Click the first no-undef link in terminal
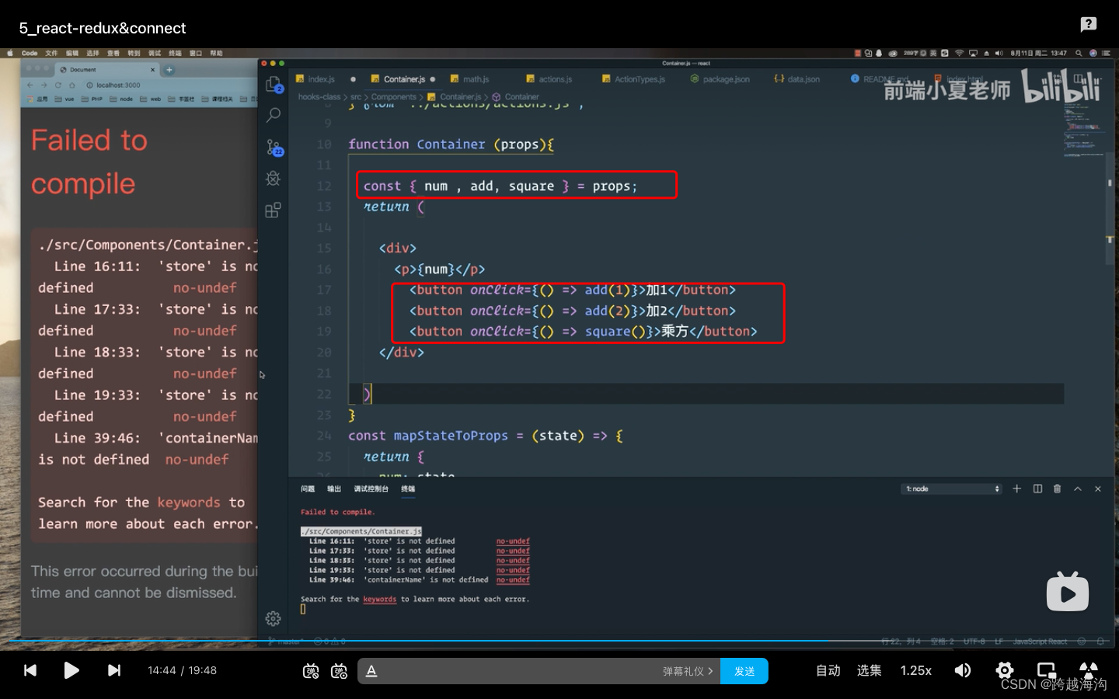1119x699 pixels. click(x=513, y=541)
